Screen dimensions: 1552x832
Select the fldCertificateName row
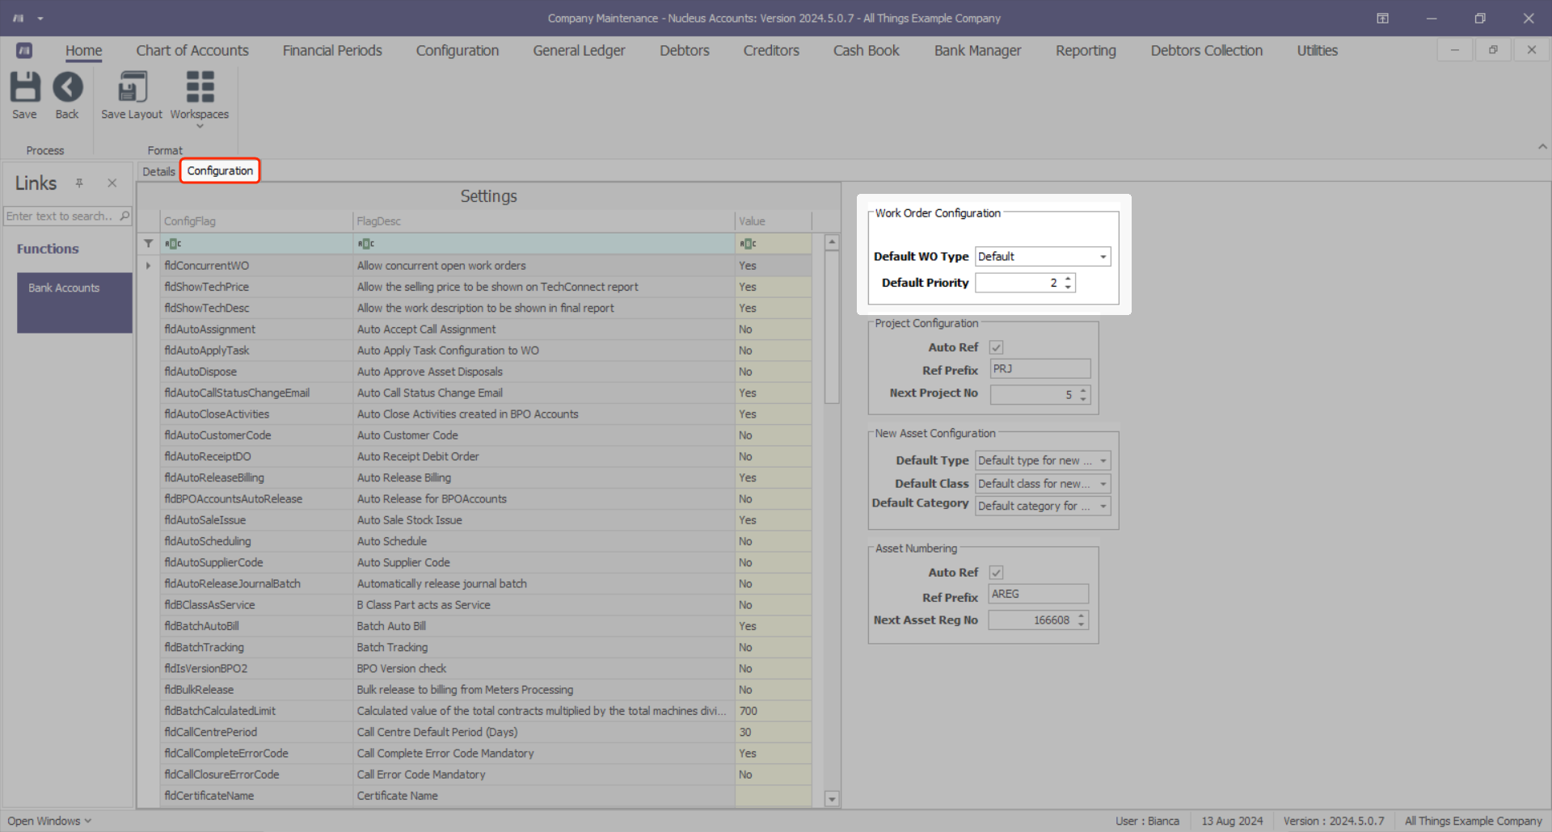point(487,796)
